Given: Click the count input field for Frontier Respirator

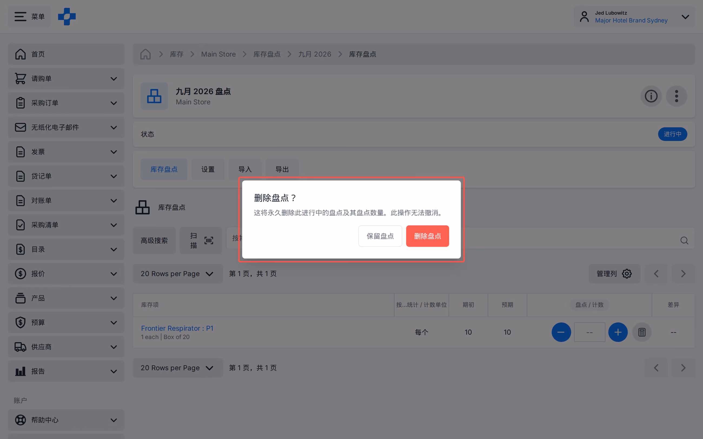Looking at the screenshot, I should tap(589, 332).
